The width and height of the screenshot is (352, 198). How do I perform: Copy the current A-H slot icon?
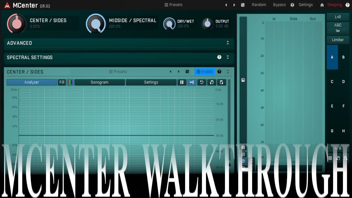(x=338, y=158)
